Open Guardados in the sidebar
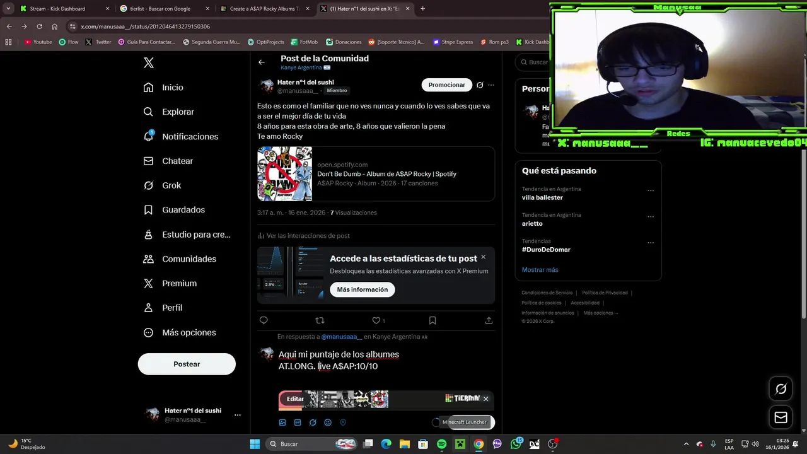Viewport: 807px width, 454px height. coord(174,210)
